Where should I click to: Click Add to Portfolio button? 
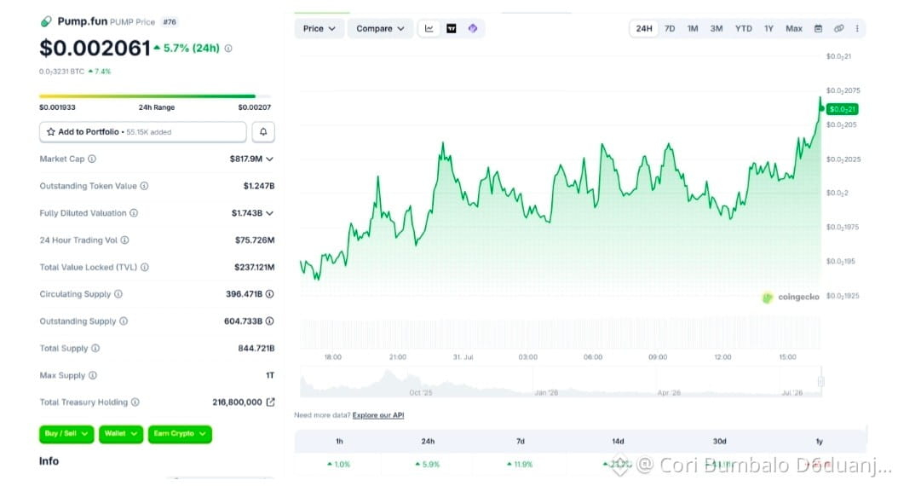pyautogui.click(x=143, y=132)
